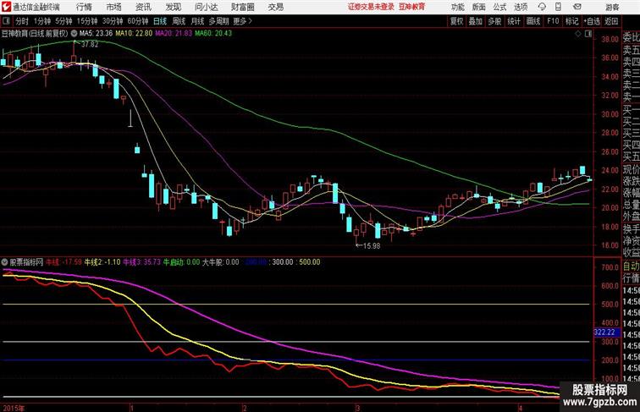Click the 画线 drawing button
Viewport: 640px width, 412px height.
pos(533,21)
